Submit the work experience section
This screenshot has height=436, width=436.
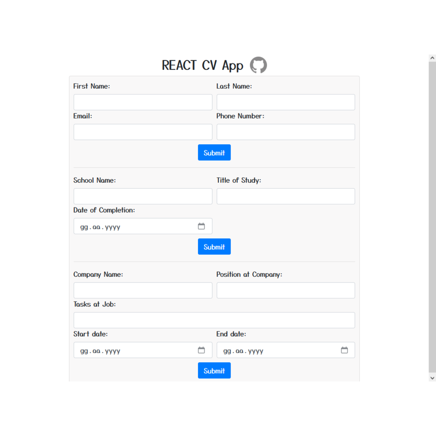point(214,370)
